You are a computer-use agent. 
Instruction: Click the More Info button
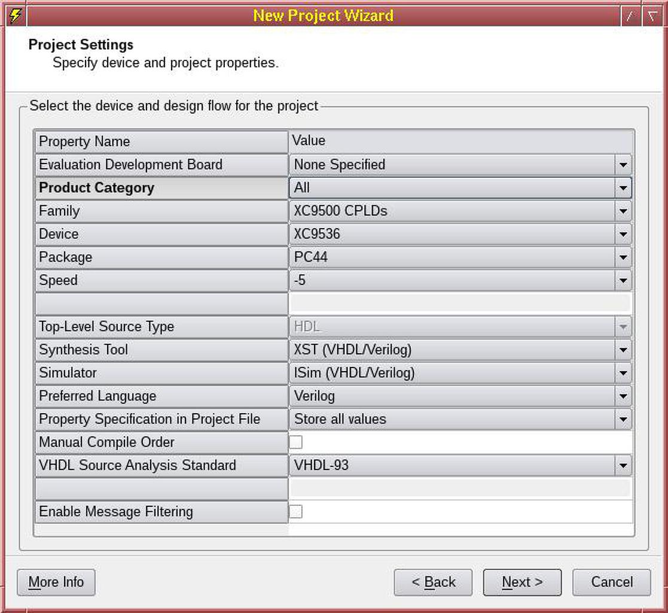[x=56, y=582]
